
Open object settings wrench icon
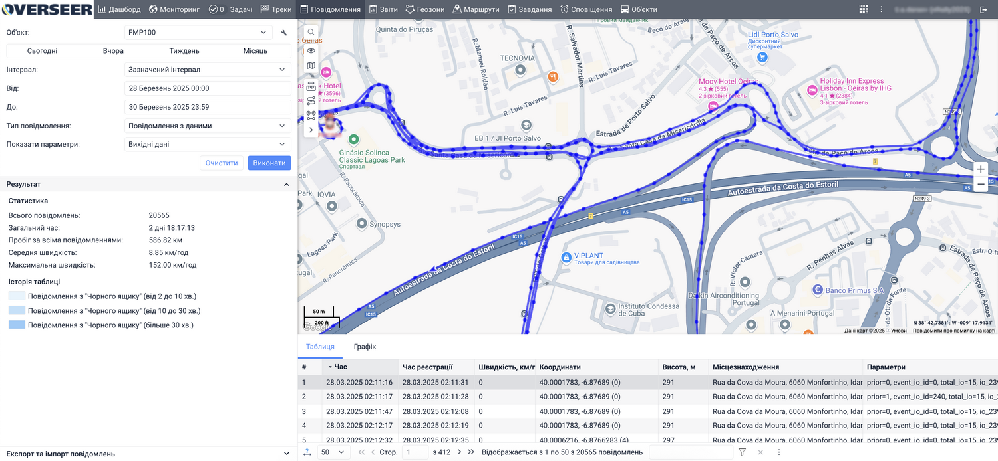pyautogui.click(x=284, y=33)
